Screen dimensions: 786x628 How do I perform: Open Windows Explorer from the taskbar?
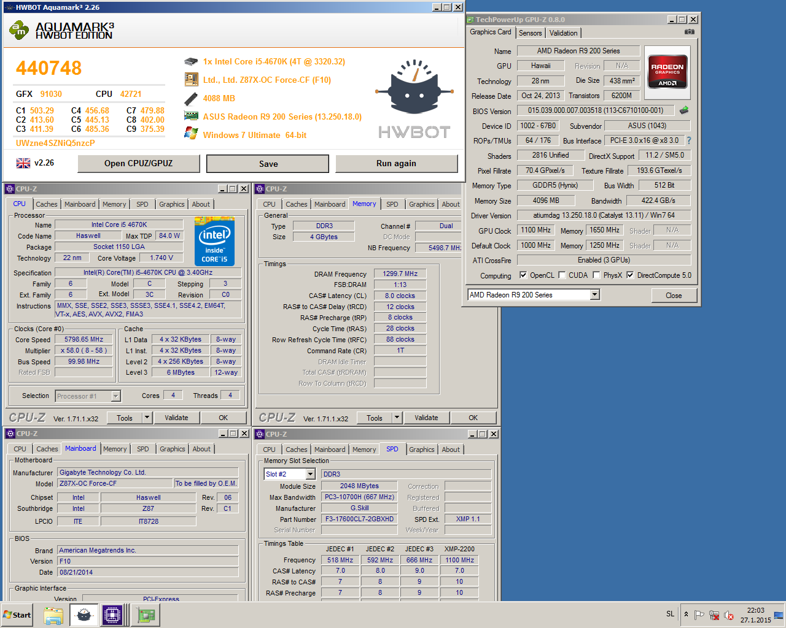pos(53,615)
